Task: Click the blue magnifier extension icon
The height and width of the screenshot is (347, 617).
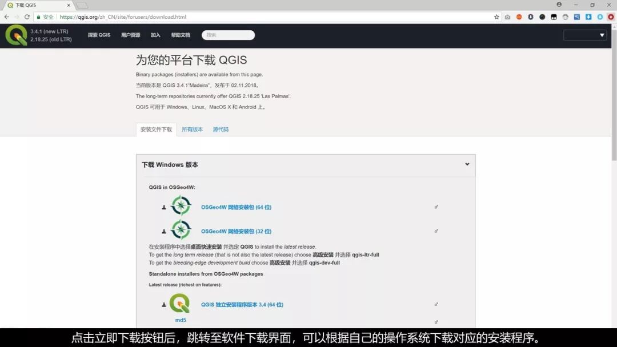Action: click(x=577, y=17)
